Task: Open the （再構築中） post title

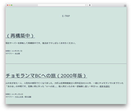Action: pyautogui.click(x=20, y=36)
